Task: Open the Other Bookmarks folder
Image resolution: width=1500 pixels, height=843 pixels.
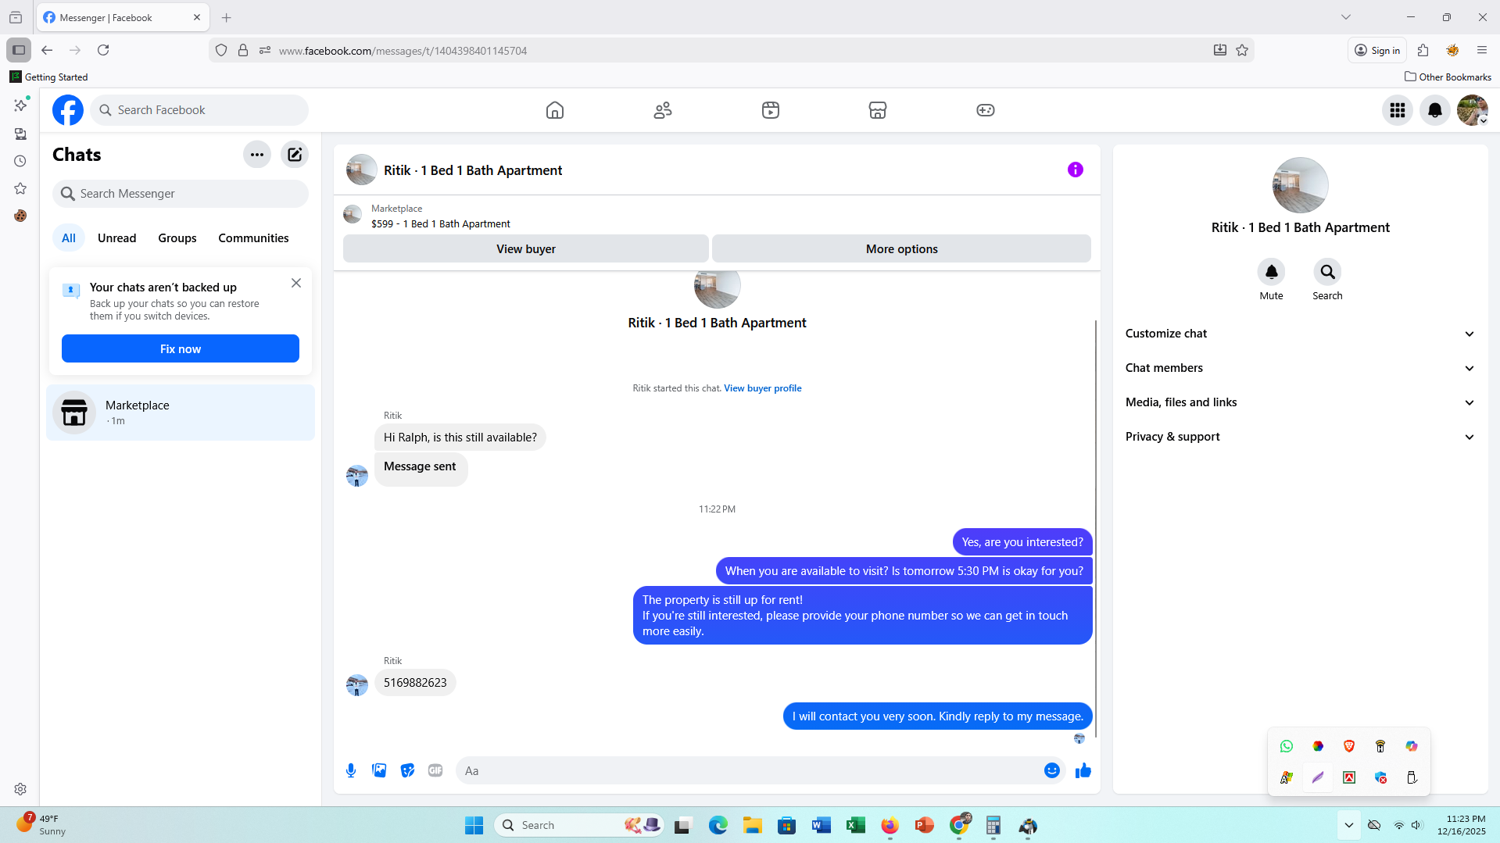Action: pyautogui.click(x=1448, y=77)
